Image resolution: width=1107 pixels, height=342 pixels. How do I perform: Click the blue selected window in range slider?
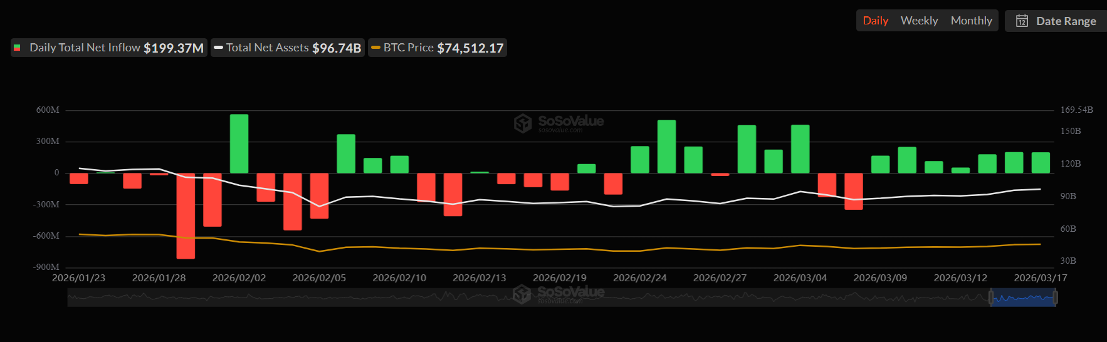(x=1023, y=298)
